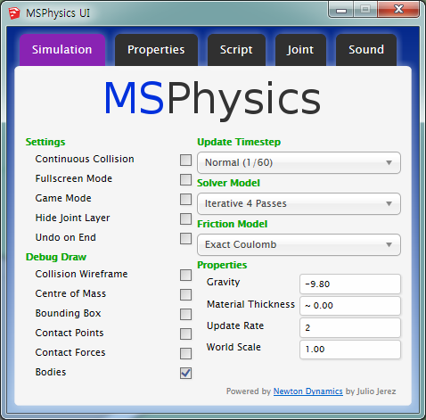Click the Settings heading
This screenshot has height=420, width=426.
tap(45, 142)
